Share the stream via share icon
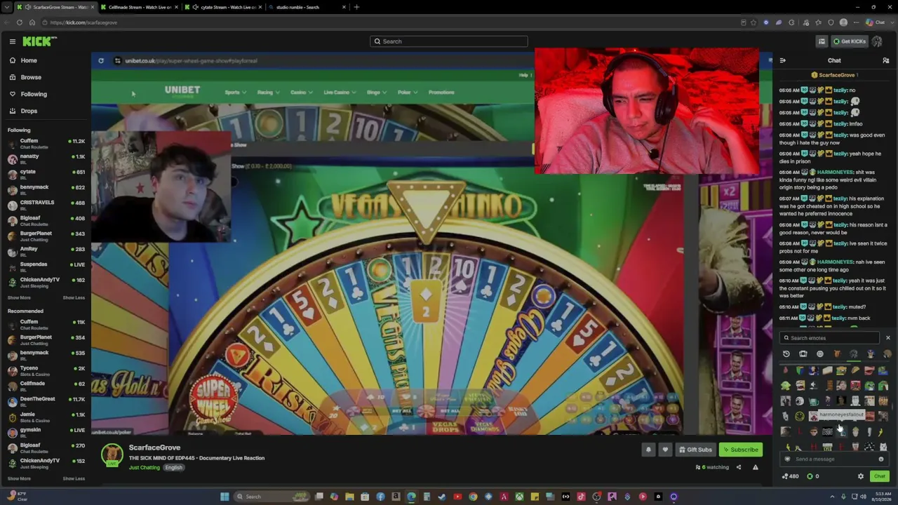This screenshot has width=898, height=505. (x=738, y=467)
